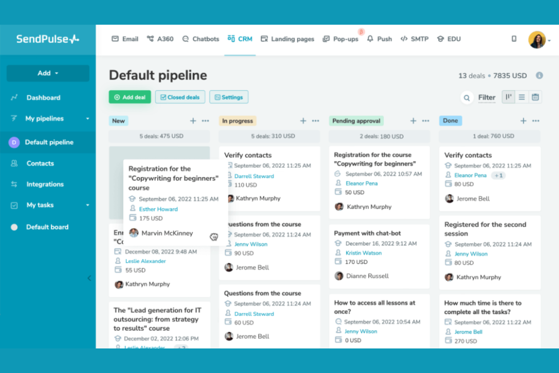Click the mobile device icon in header
This screenshot has width=559, height=373.
click(514, 39)
